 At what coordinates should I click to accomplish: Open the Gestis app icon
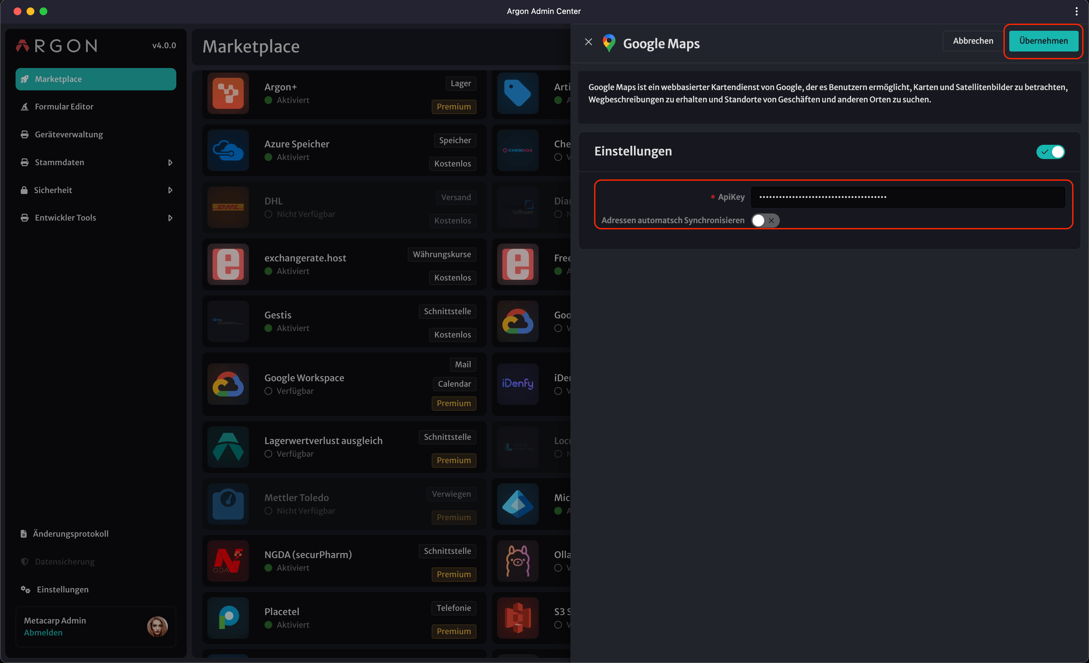tap(228, 321)
